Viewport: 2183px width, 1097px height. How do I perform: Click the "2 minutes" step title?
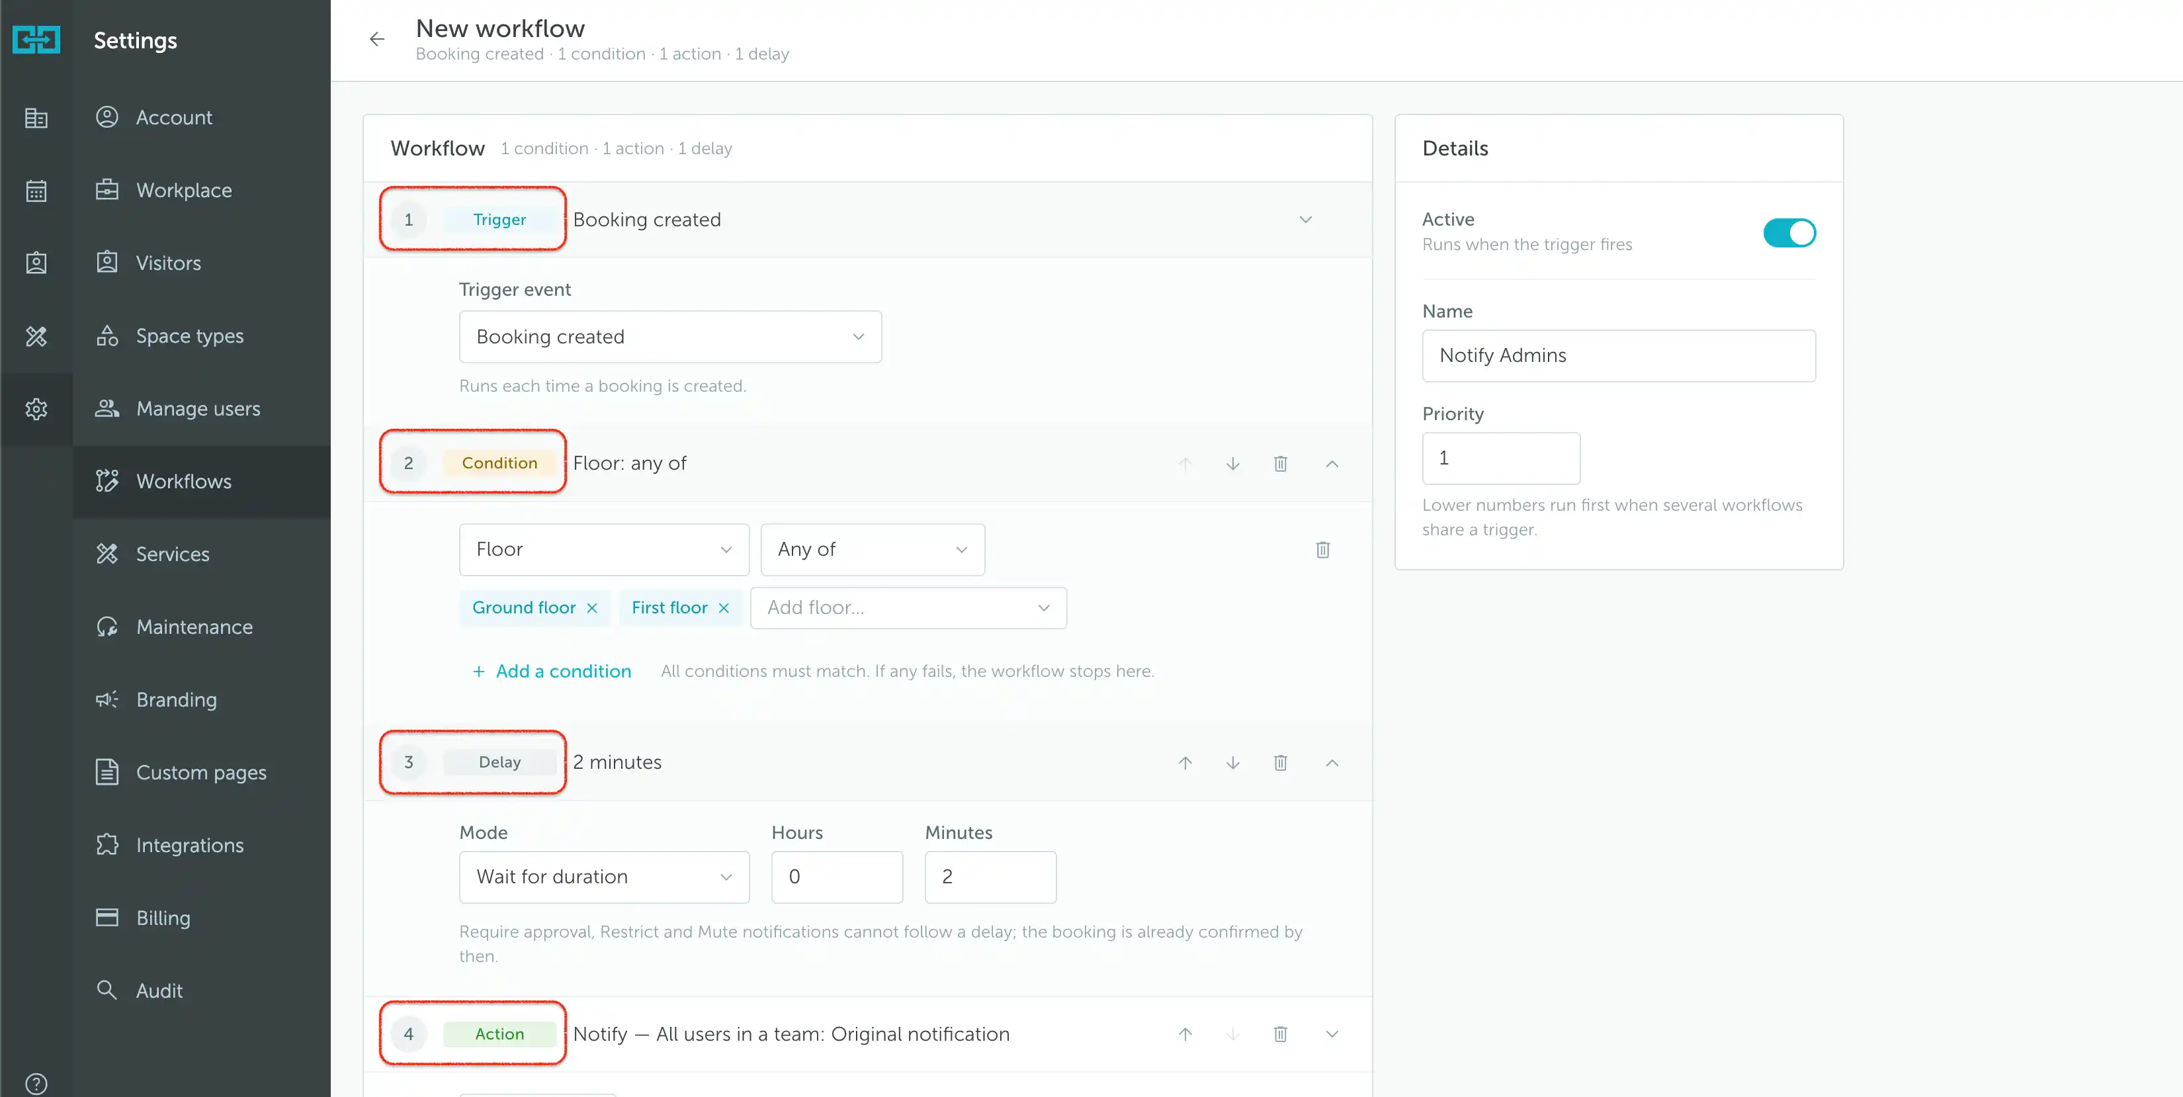tap(617, 762)
